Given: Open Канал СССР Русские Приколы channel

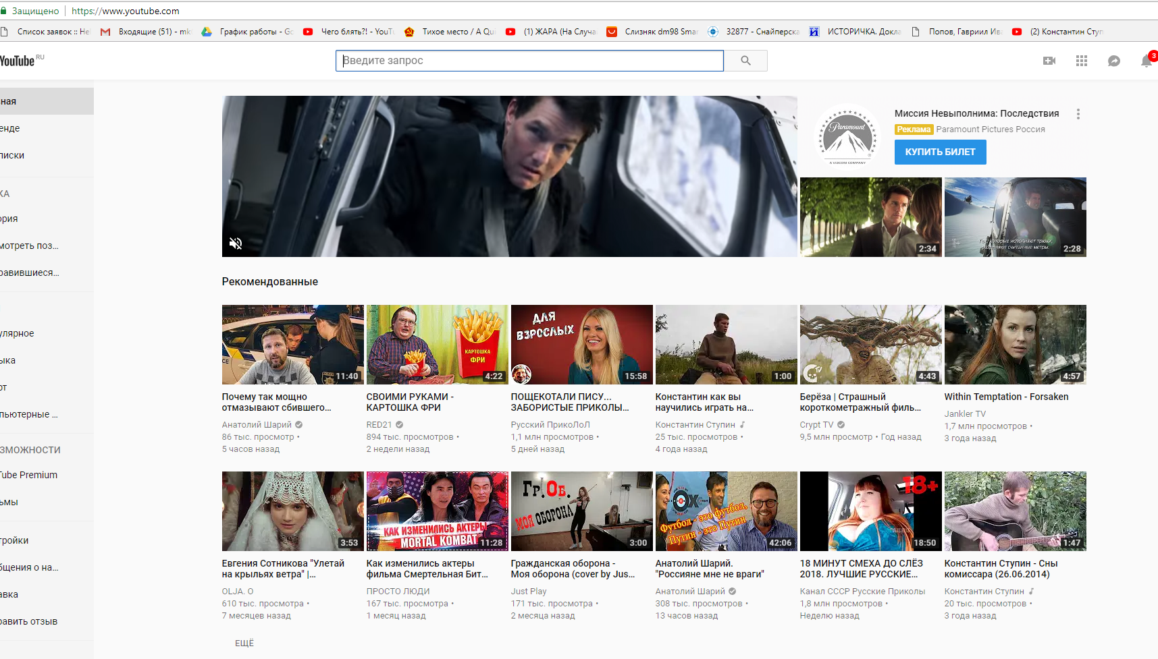Looking at the screenshot, I should point(862,592).
